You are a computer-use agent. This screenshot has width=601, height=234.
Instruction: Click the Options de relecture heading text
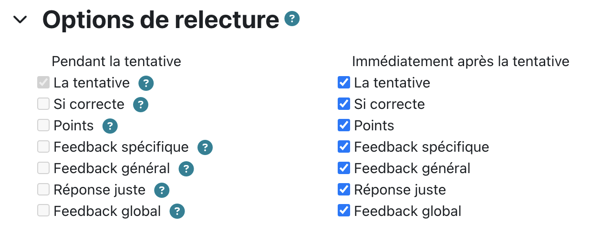161,20
